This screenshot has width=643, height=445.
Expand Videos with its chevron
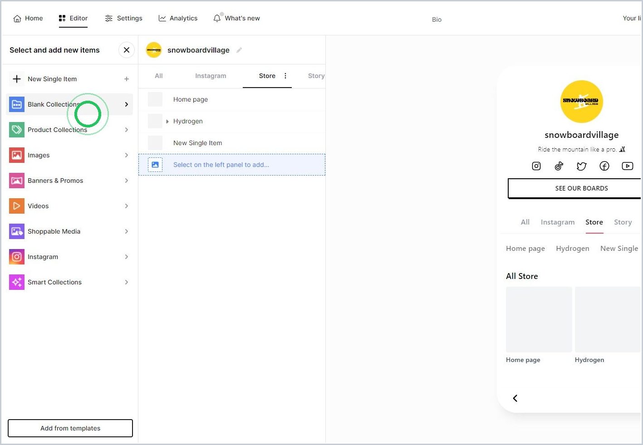tap(127, 206)
